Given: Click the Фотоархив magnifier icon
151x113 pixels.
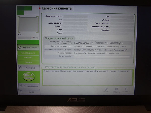Looking at the screenshot, I should click(x=20, y=68).
